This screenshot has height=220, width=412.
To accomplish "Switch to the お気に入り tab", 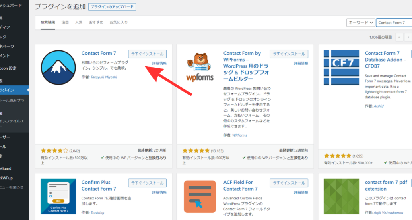I will tap(119, 23).
